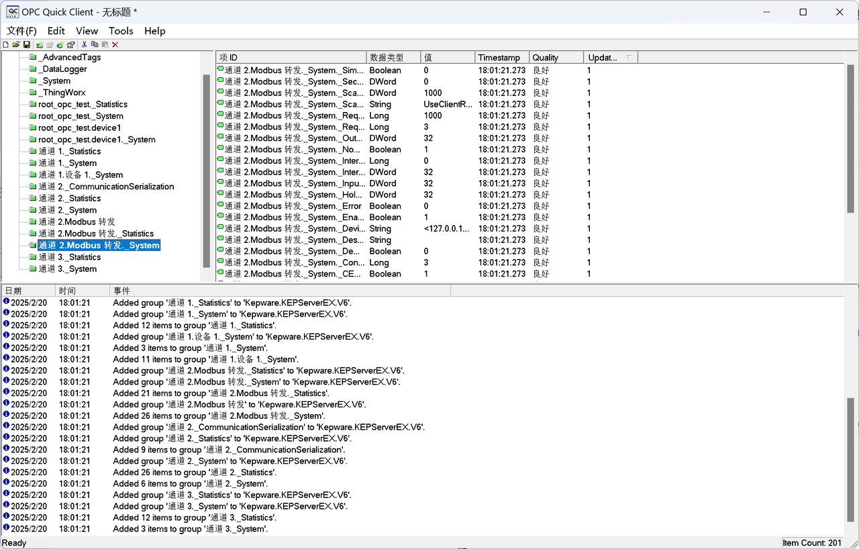Open the View menu
The height and width of the screenshot is (549, 859).
tap(87, 31)
